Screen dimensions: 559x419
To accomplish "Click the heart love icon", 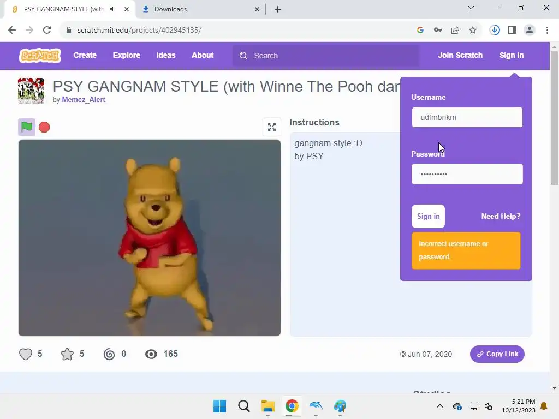I will point(26,354).
